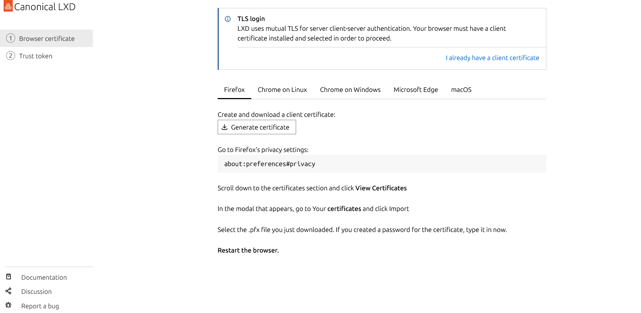Show the macOS instructions tab
This screenshot has width=641, height=313.
(461, 90)
